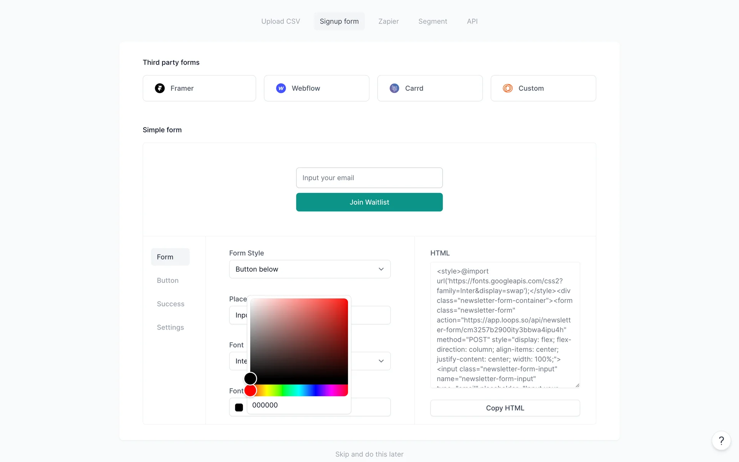Image resolution: width=739 pixels, height=462 pixels.
Task: Click the Webflow logo icon
Action: tap(281, 88)
